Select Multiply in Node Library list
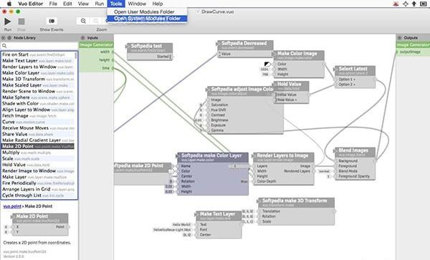430x260 pixels. coord(38,153)
